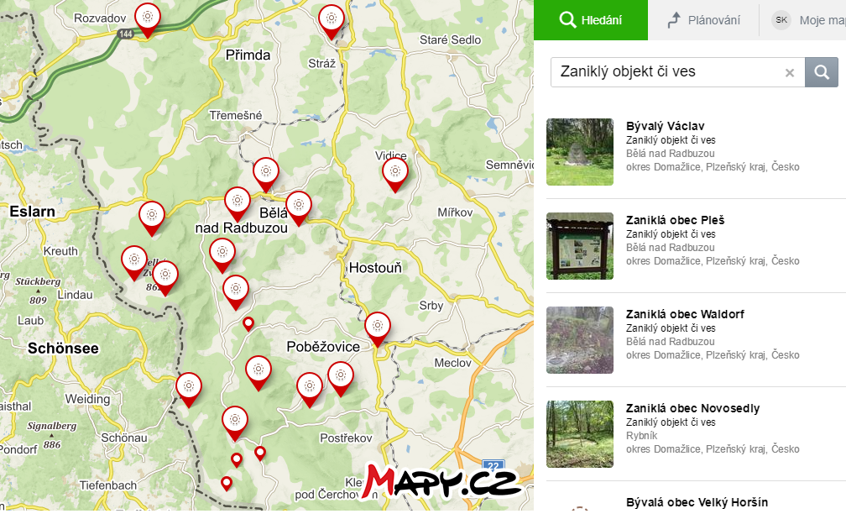Click the SK user avatar badge
This screenshot has width=846, height=519.
[781, 20]
